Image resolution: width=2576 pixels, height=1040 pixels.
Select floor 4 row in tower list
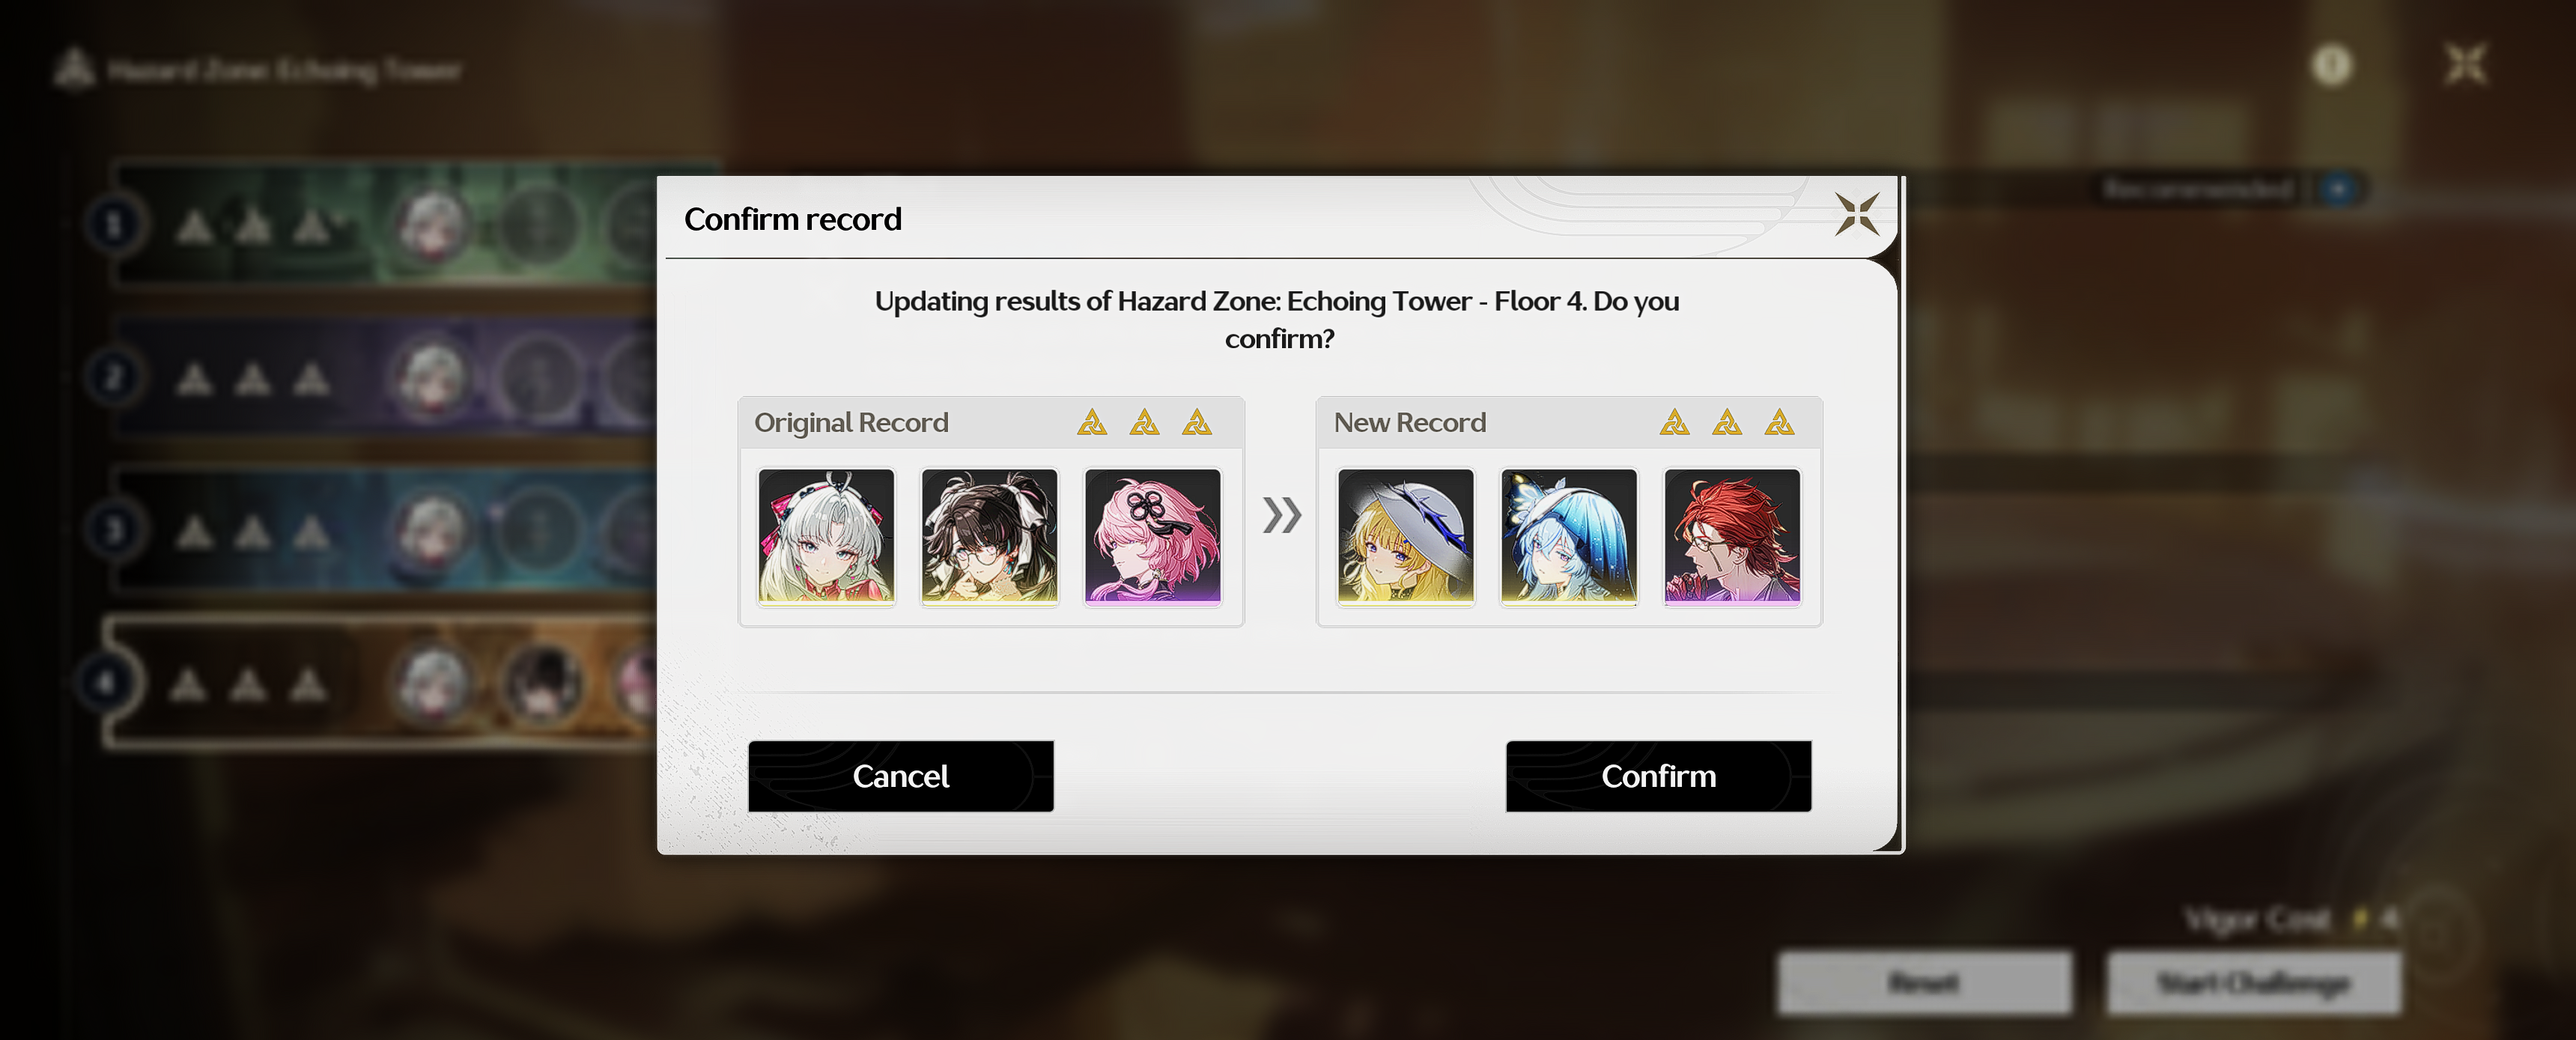[380, 684]
